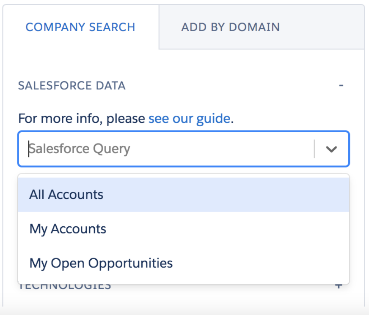Select My Open Opportunities option
This screenshot has height=315, width=369.
click(184, 263)
